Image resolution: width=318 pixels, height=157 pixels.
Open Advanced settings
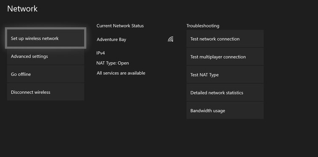tap(46, 56)
